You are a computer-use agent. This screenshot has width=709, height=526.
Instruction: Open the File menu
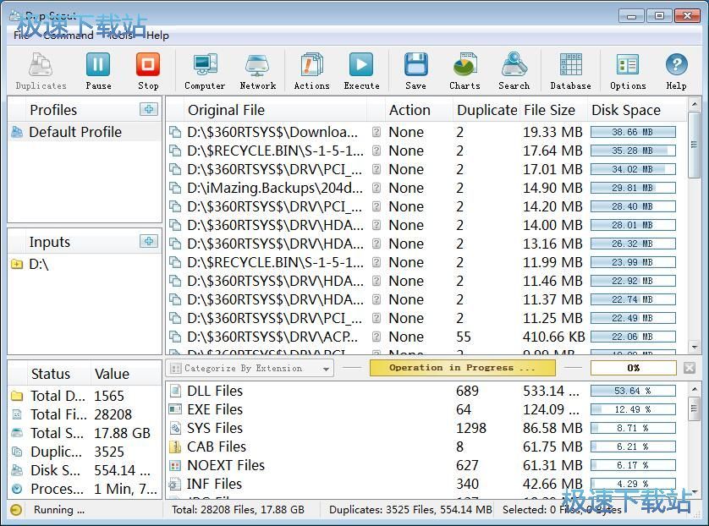pos(21,36)
